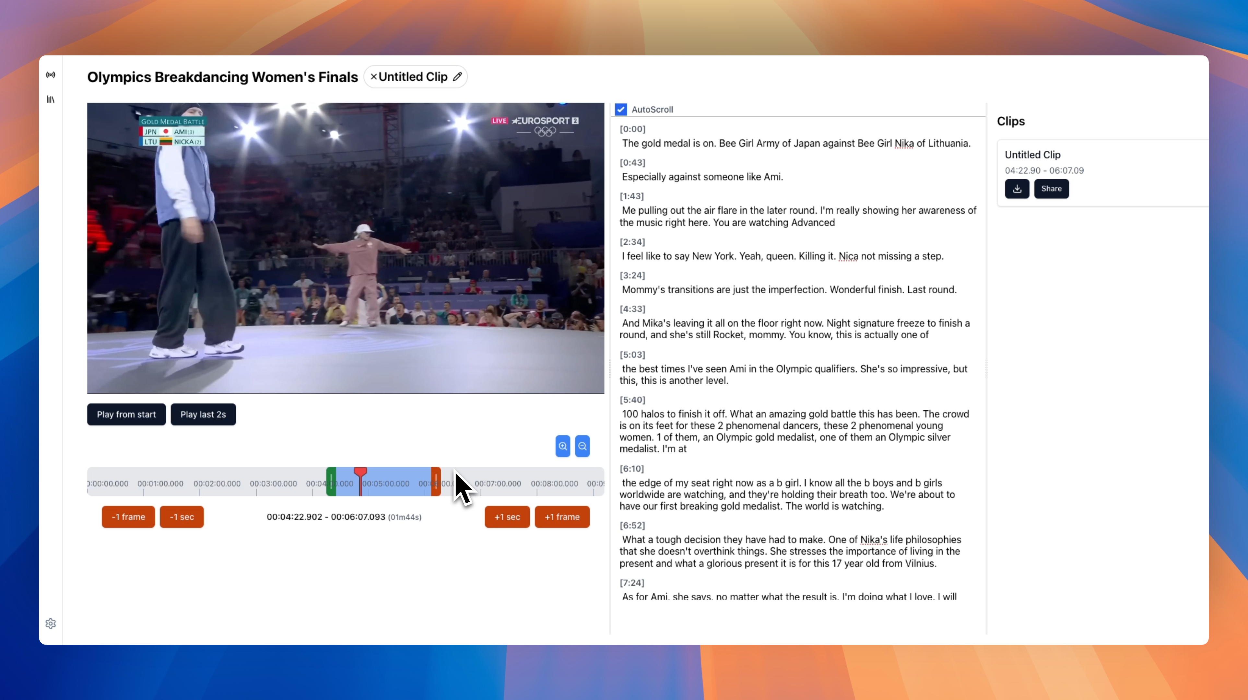Click Play from start button

[x=126, y=414]
